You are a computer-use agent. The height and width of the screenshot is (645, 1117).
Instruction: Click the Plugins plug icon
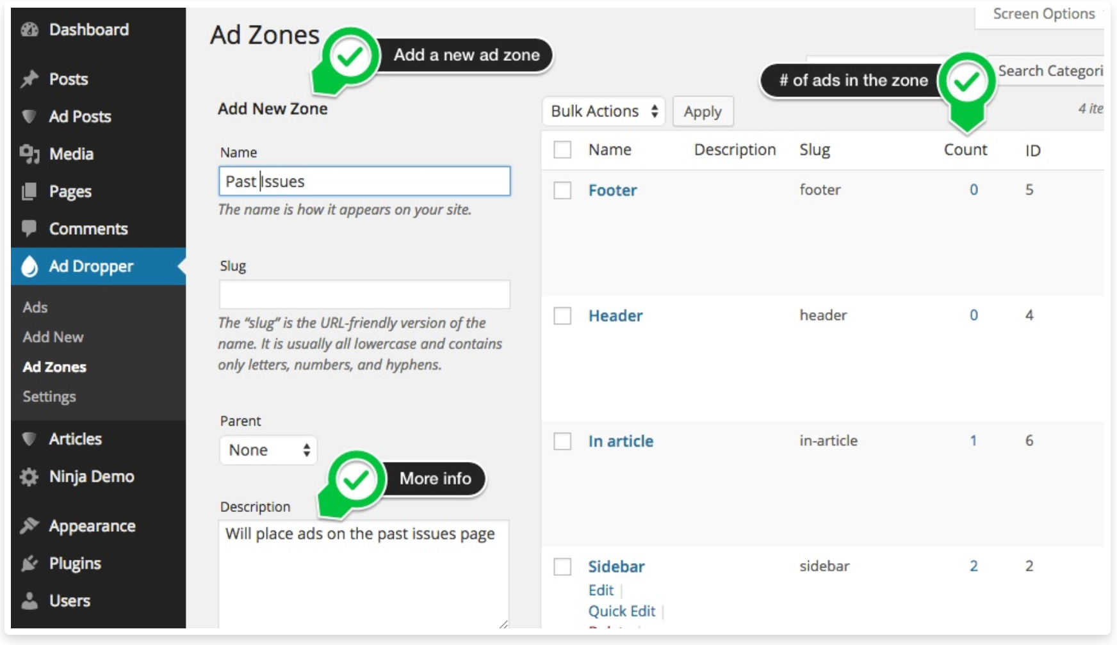click(29, 564)
